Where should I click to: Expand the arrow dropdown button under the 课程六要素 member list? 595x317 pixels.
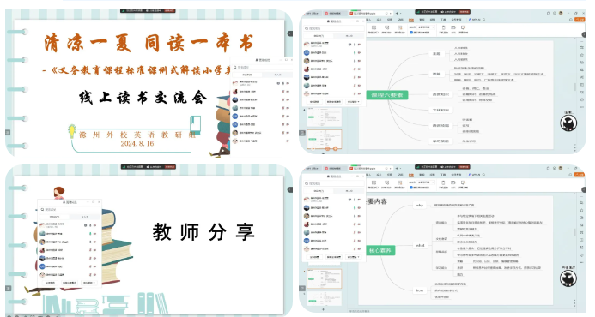pyautogui.click(x=353, y=102)
